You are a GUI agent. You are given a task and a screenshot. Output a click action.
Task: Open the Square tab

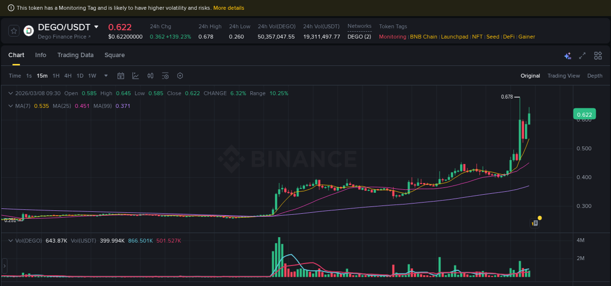(x=114, y=55)
